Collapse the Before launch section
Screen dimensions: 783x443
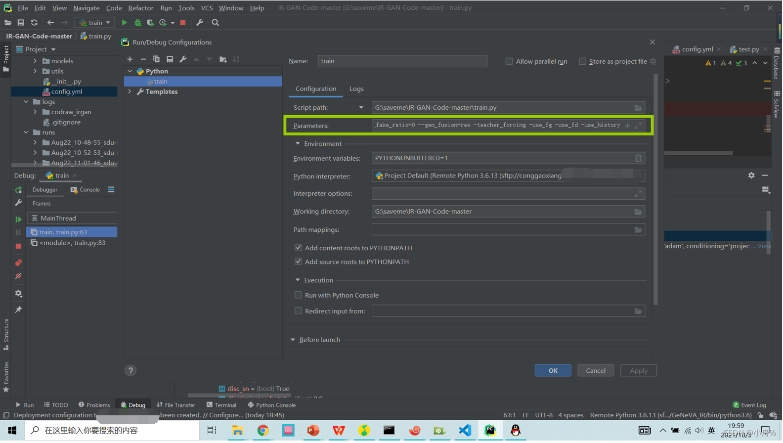pyautogui.click(x=293, y=340)
